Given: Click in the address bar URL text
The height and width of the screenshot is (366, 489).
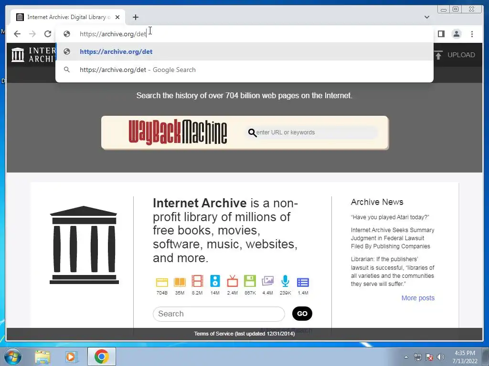Looking at the screenshot, I should click(113, 34).
